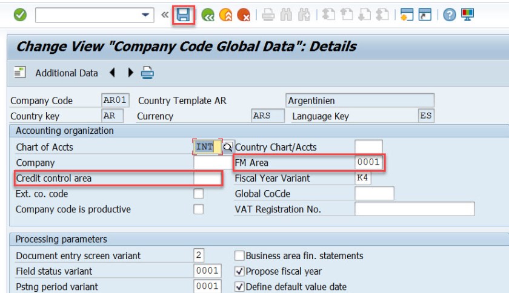Go to First Page icon
Viewport: 509px width, 293px height.
[x=328, y=15]
